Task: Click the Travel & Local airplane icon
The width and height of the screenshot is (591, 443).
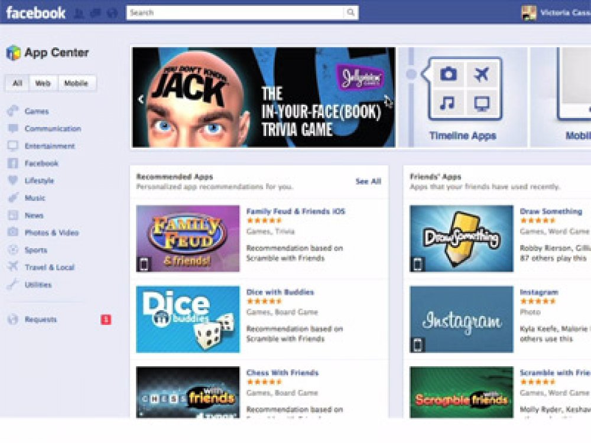Action: click(13, 267)
